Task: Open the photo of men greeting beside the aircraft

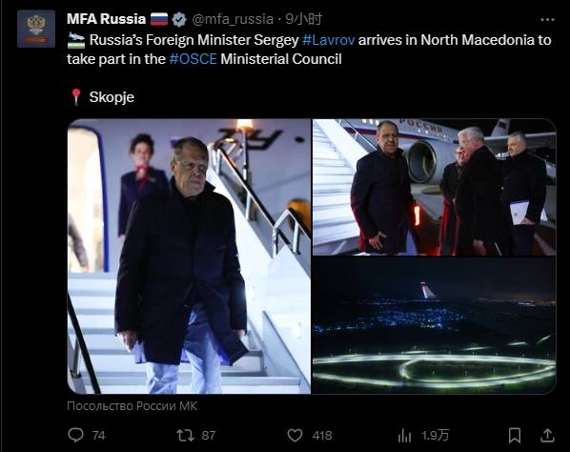Action: pyautogui.click(x=434, y=187)
